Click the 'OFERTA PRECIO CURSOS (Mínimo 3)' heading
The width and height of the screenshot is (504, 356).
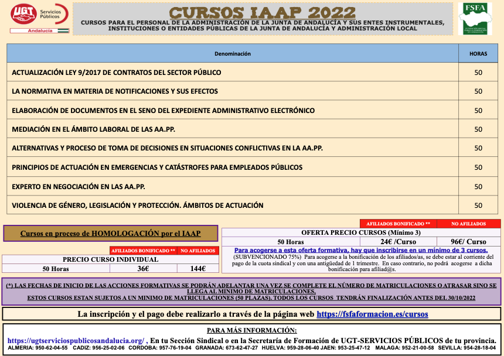coord(361,232)
